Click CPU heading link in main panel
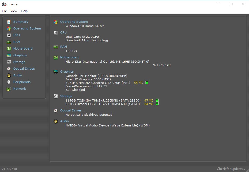 (x=63, y=32)
